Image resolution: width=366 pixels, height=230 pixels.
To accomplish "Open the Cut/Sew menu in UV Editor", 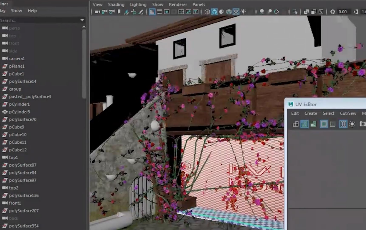I will pyautogui.click(x=348, y=113).
